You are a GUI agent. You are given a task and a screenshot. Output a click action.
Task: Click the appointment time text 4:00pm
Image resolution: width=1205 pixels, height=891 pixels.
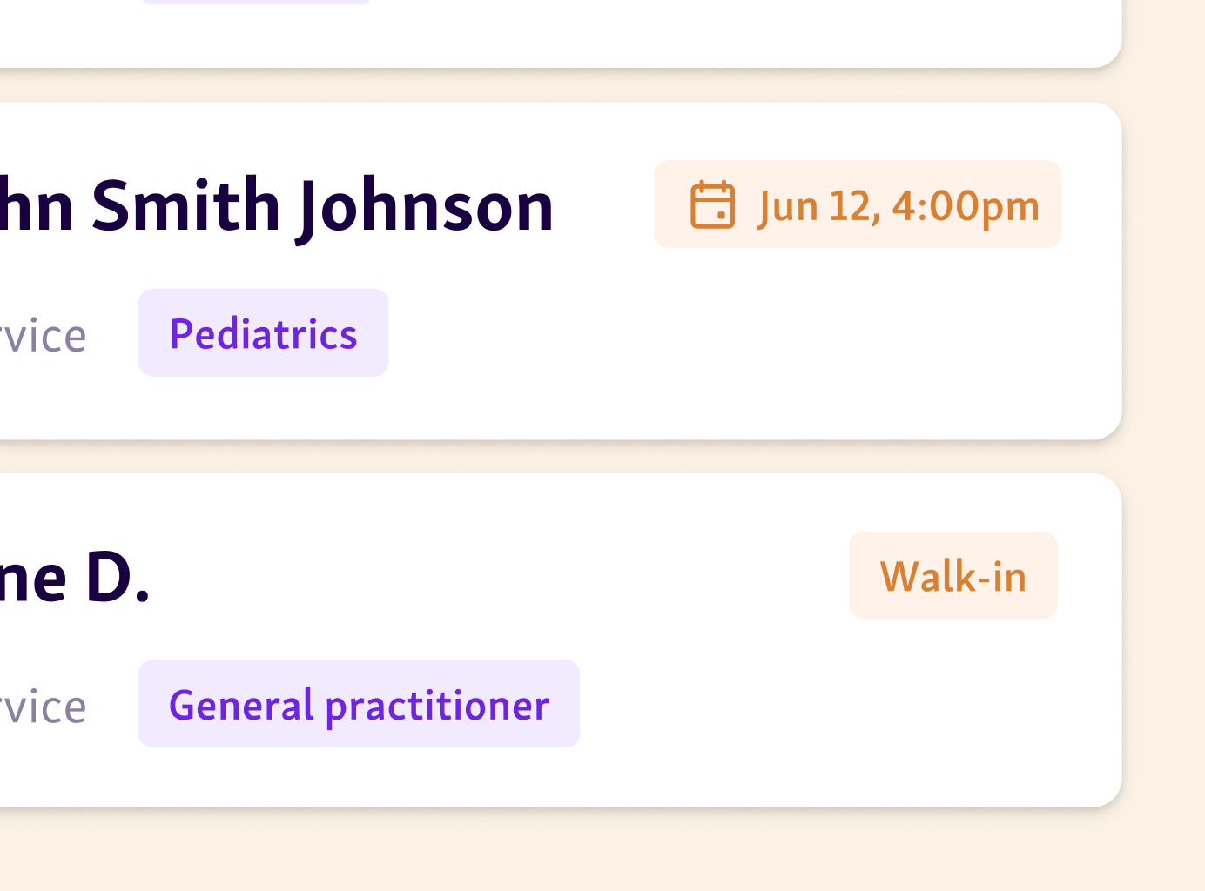coord(966,205)
